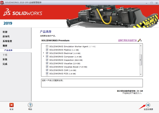Expand the SOLIDWORKS Composer tree node
The height and width of the screenshot is (113, 159).
(x=44, y=56)
